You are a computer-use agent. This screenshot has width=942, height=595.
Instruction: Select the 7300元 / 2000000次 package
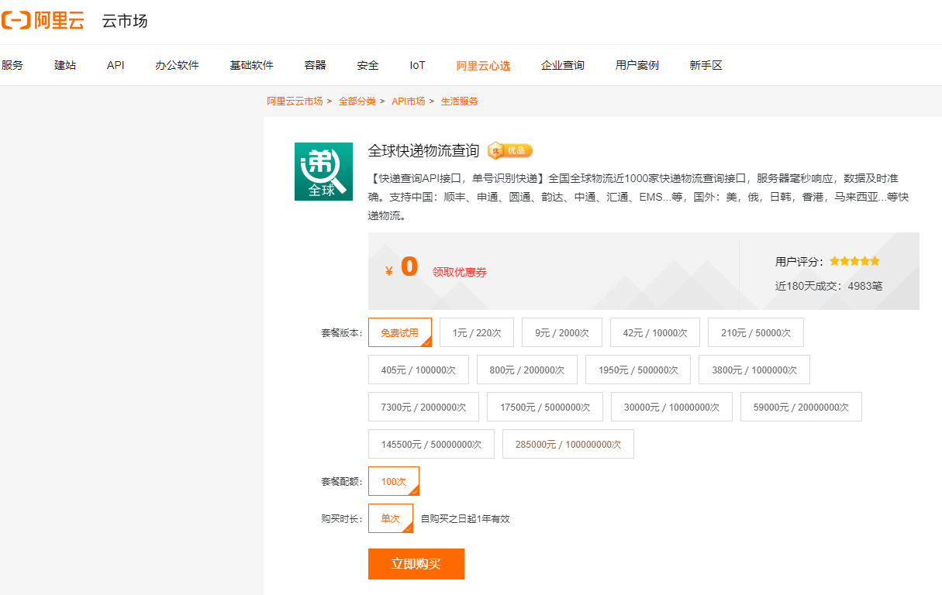424,407
